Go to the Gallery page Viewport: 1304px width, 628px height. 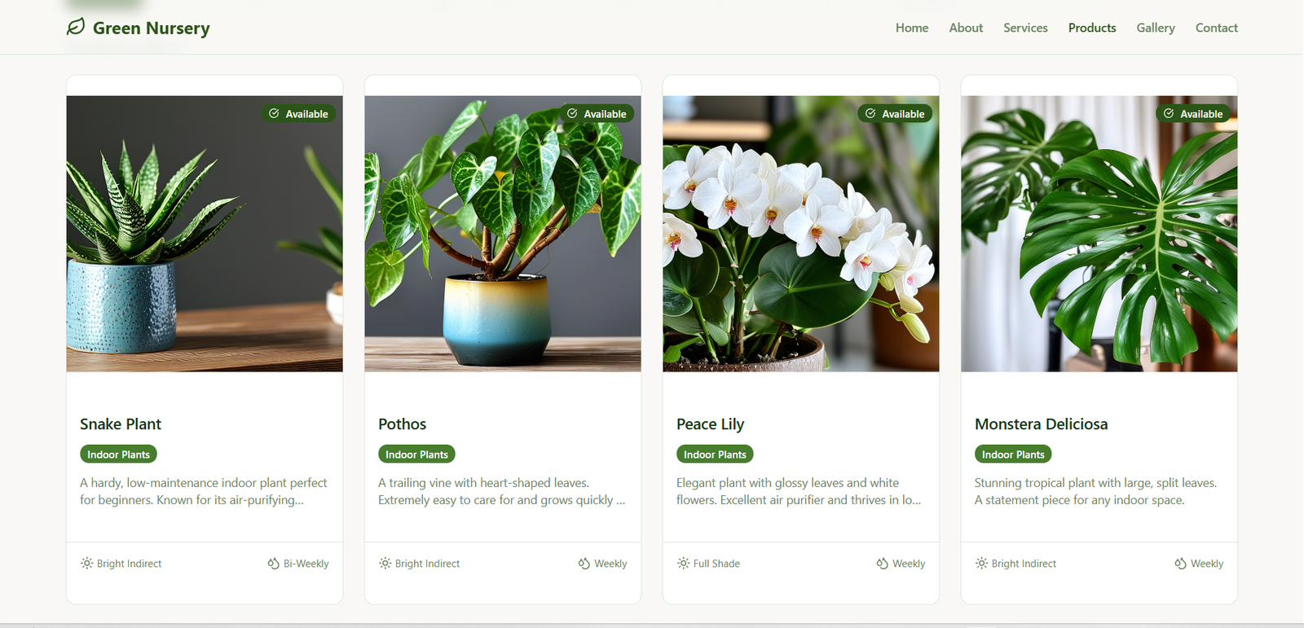pyautogui.click(x=1156, y=28)
